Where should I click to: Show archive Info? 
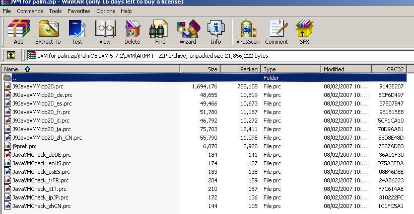click(216, 32)
